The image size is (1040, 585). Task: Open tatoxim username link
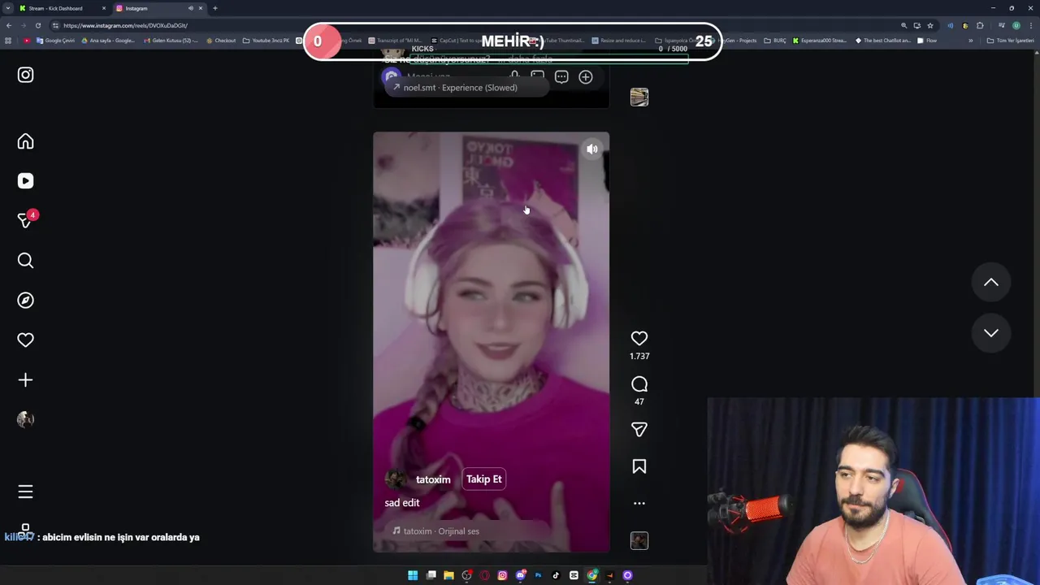click(433, 479)
